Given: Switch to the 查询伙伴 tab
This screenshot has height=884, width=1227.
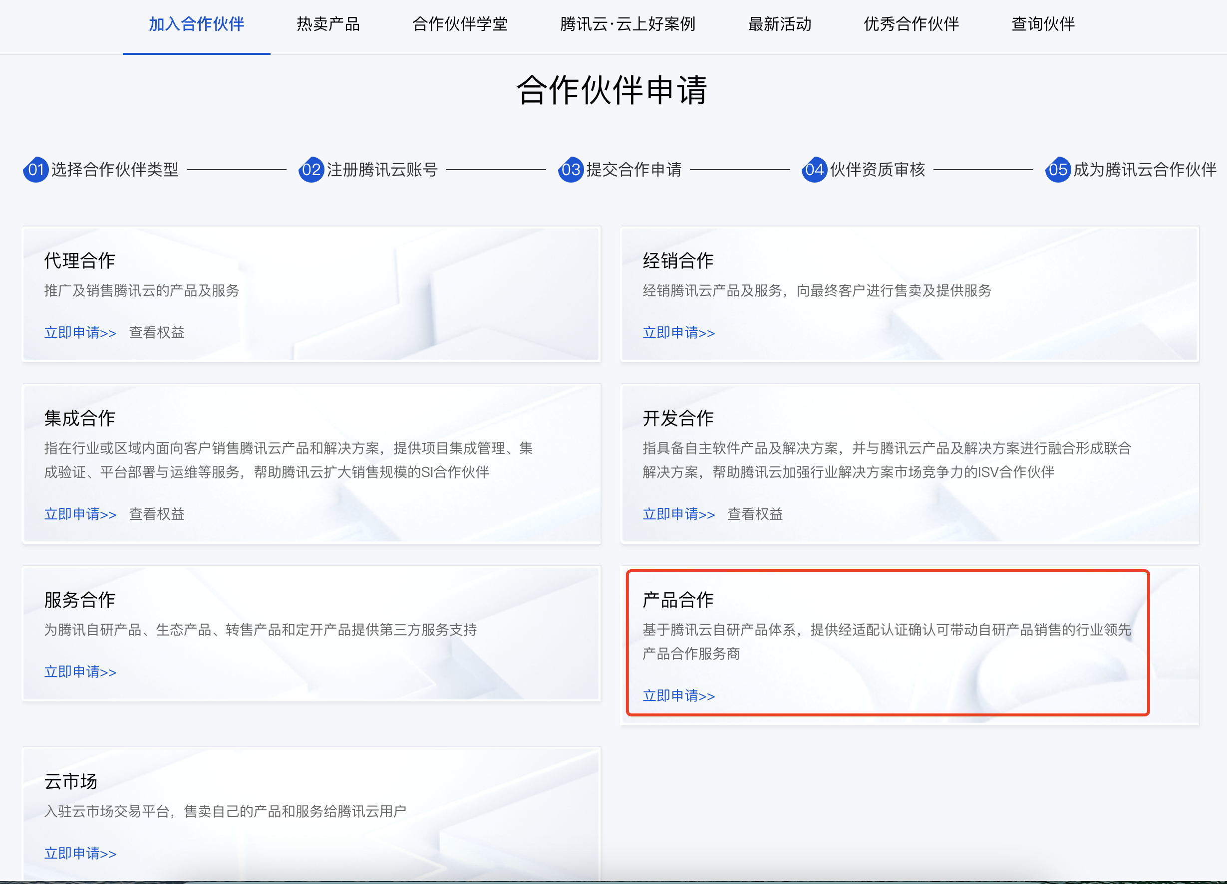Looking at the screenshot, I should (1043, 24).
